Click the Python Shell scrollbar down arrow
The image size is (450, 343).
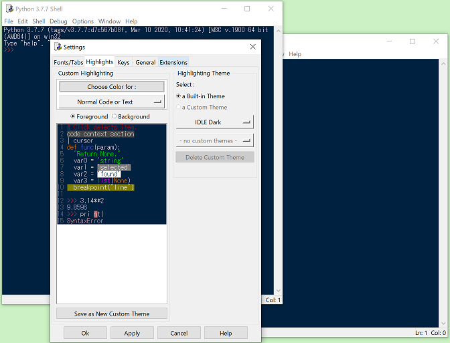point(278,291)
